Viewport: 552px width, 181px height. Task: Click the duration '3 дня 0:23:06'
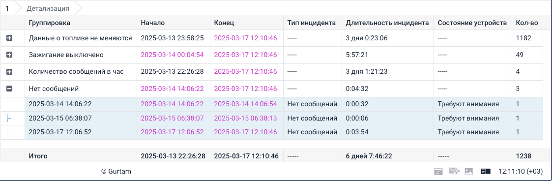(x=367, y=38)
